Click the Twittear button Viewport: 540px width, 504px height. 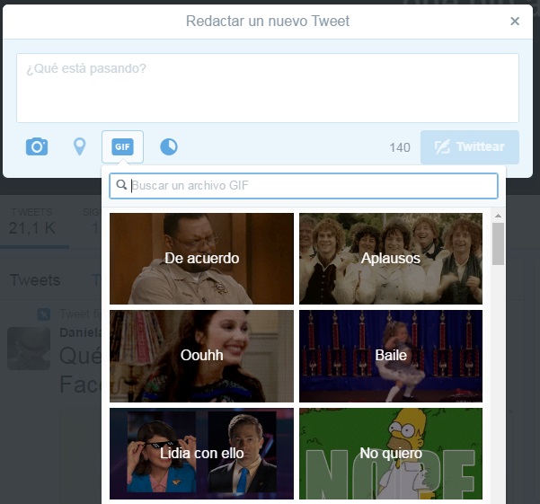[x=470, y=147]
